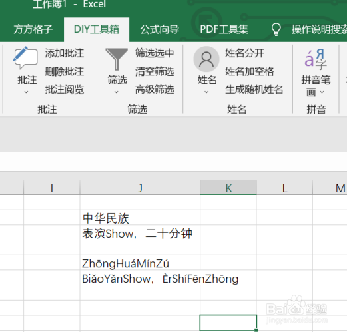The width and height of the screenshot is (347, 332).
Task: Click 删除批注 button
Action: tap(65, 71)
